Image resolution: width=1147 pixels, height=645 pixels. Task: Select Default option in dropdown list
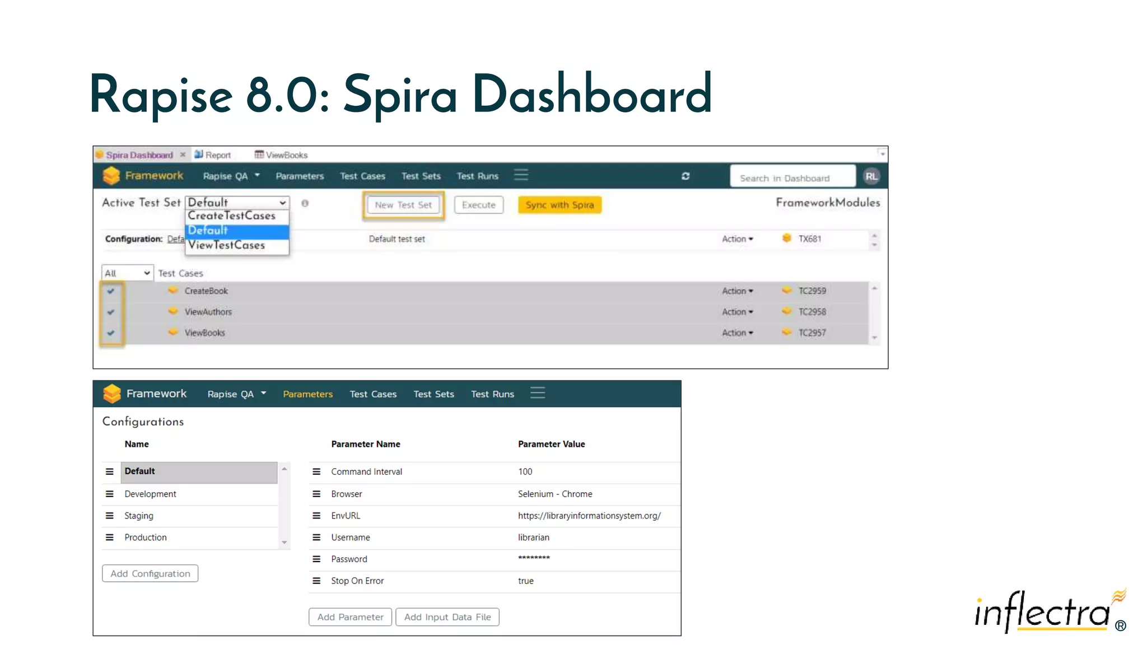(x=237, y=230)
